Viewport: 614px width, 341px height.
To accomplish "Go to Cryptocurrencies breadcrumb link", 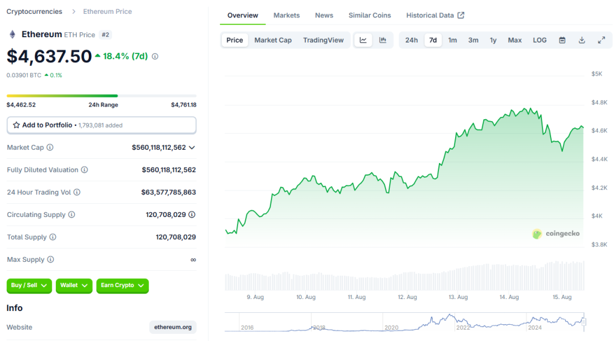I will pyautogui.click(x=34, y=11).
